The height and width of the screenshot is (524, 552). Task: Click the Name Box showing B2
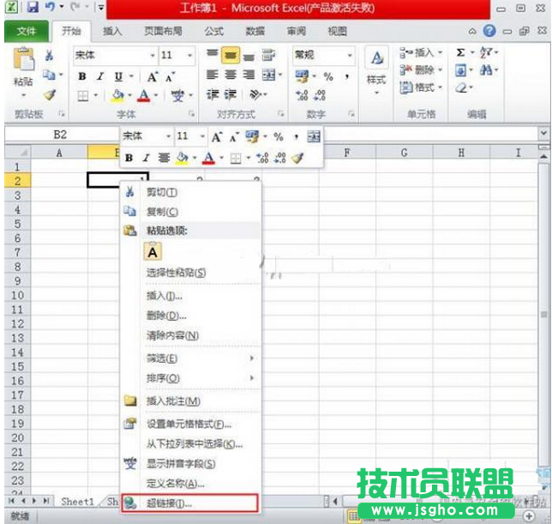coord(60,135)
